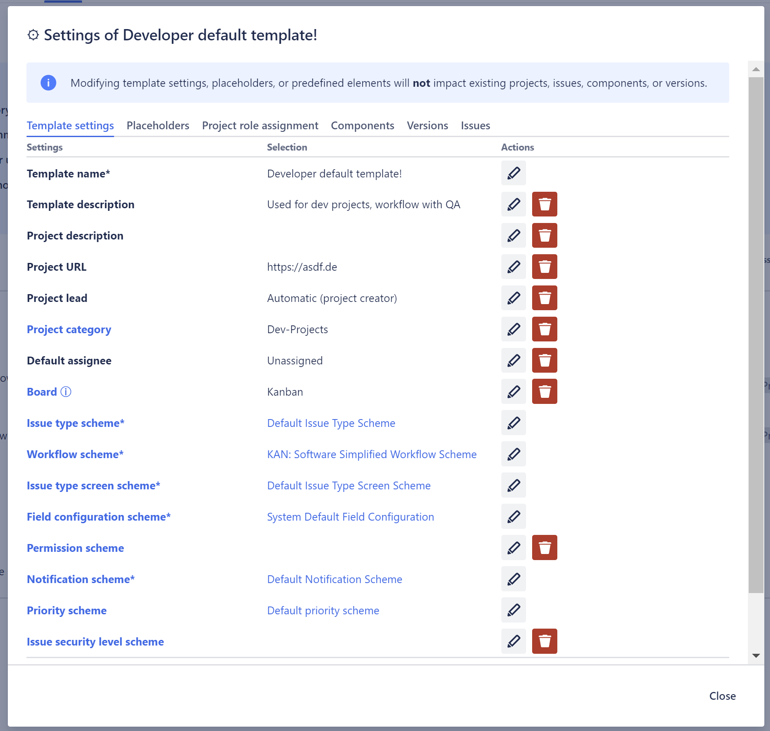This screenshot has height=731, width=770.
Task: Delete the Permission scheme entry
Action: point(545,547)
